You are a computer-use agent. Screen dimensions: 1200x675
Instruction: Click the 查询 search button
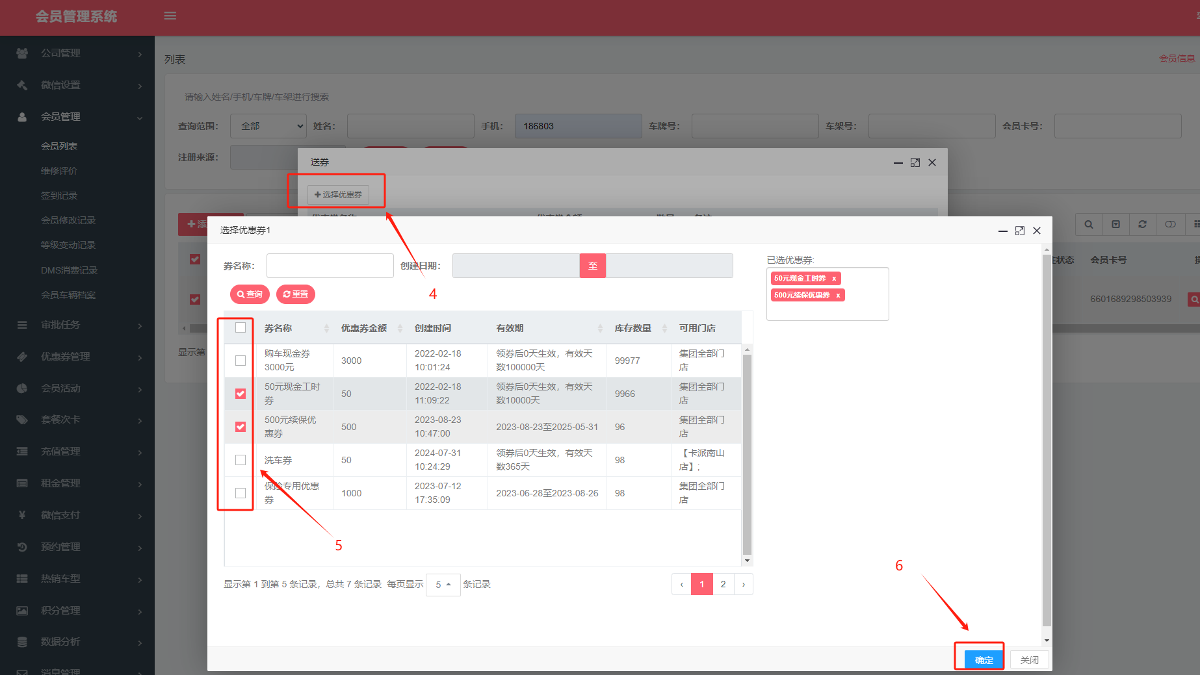tap(250, 294)
